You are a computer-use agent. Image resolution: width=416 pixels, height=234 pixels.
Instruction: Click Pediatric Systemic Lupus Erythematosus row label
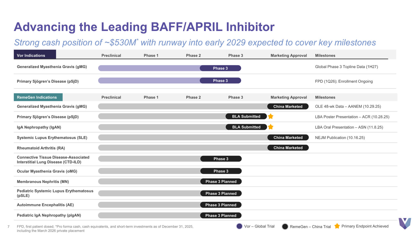coord(55,193)
